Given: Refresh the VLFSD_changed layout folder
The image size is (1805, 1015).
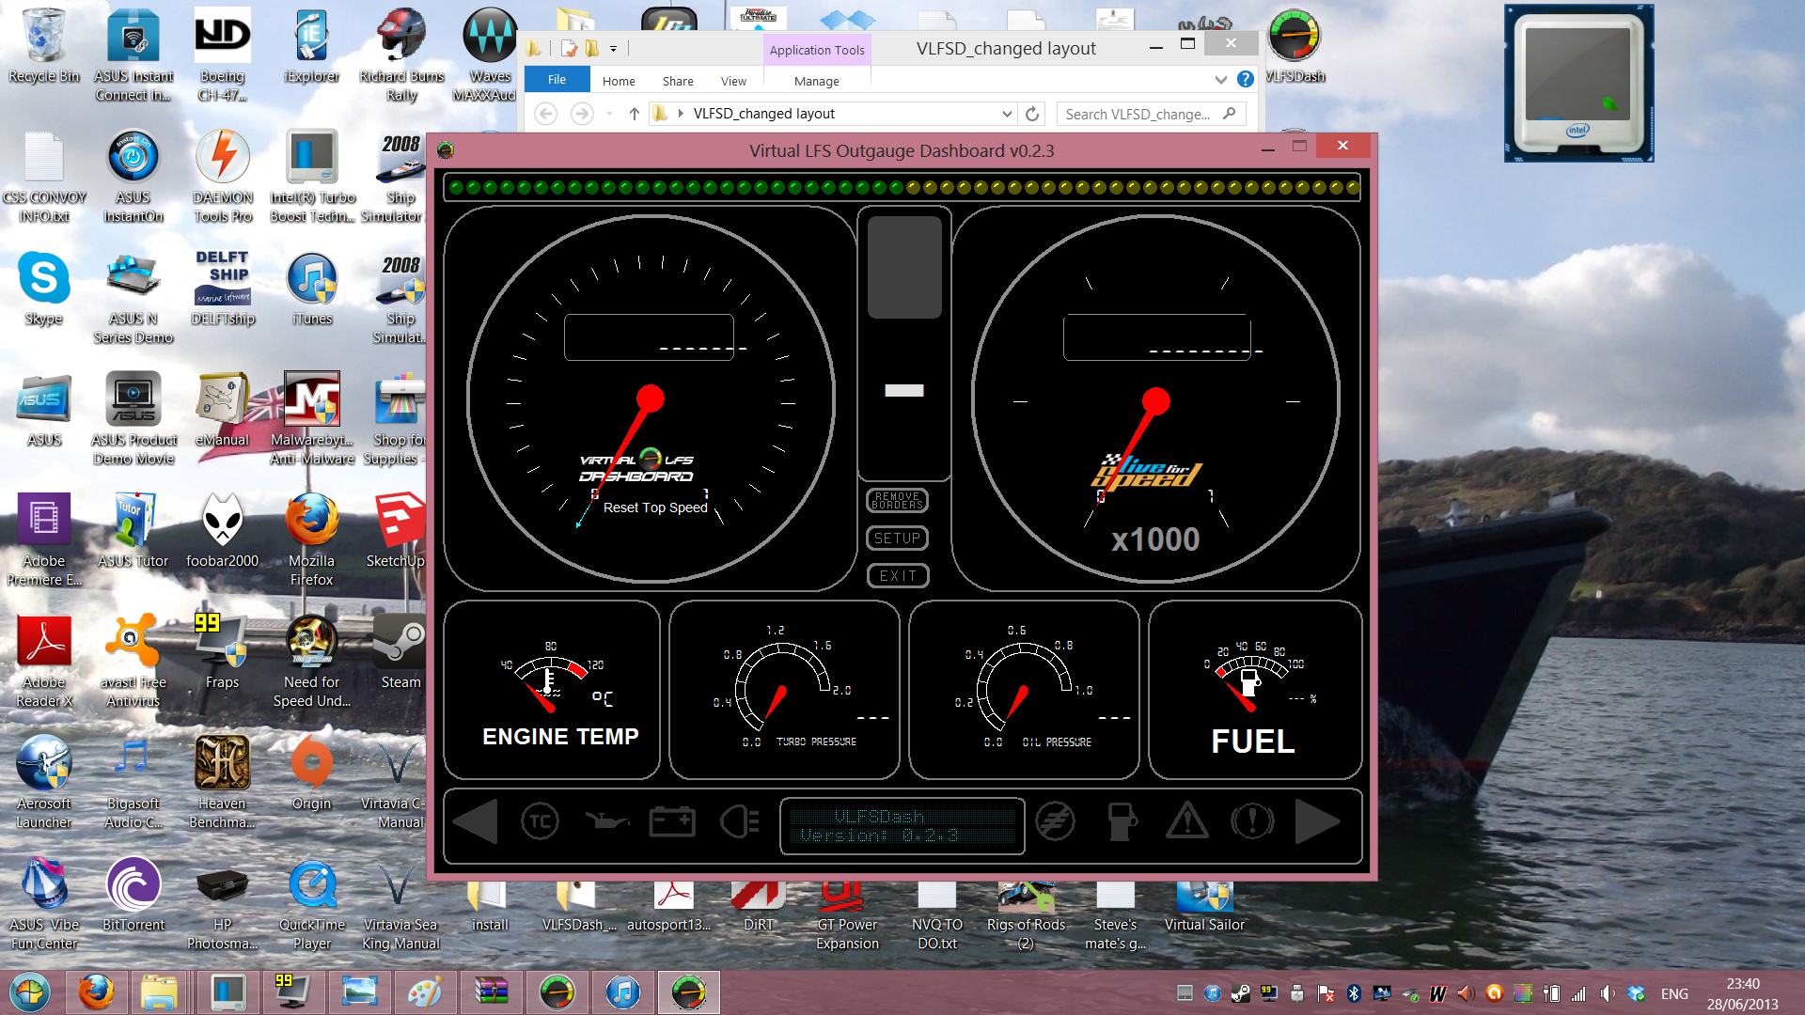Looking at the screenshot, I should coord(1032,114).
